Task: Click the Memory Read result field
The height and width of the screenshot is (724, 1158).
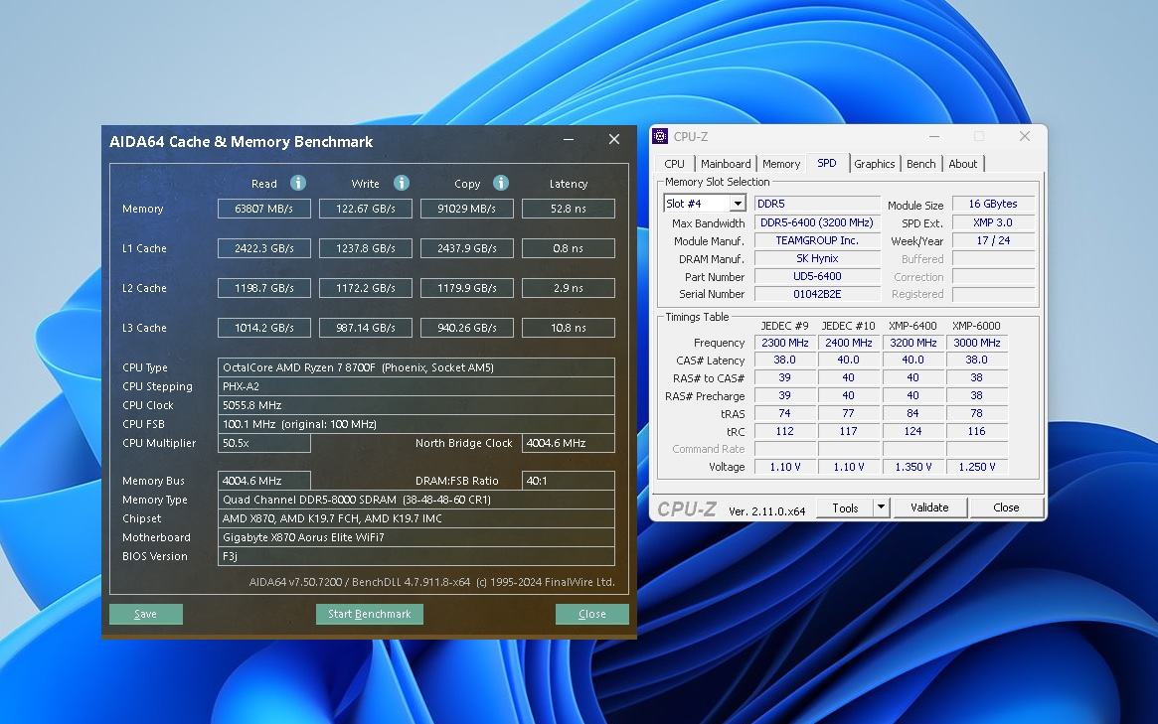Action: tap(263, 209)
